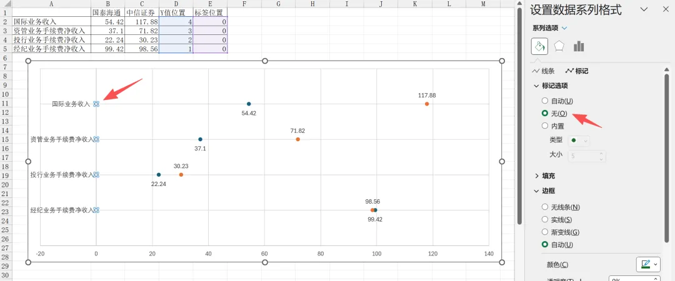Viewport: 675px width, 281px height.
Task: Click the 54.42 data label
Action: click(x=249, y=113)
